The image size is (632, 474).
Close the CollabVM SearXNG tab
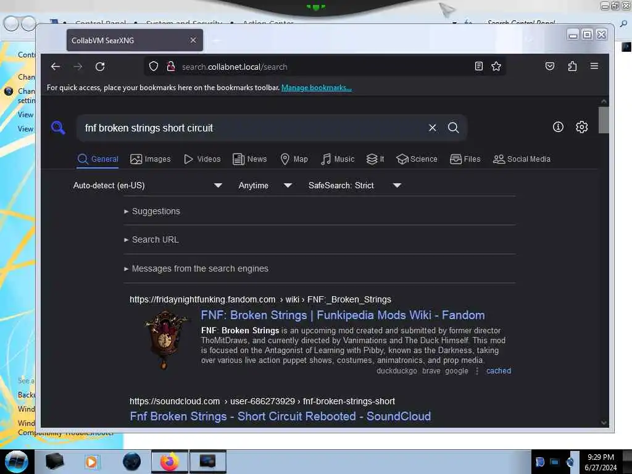tap(193, 40)
